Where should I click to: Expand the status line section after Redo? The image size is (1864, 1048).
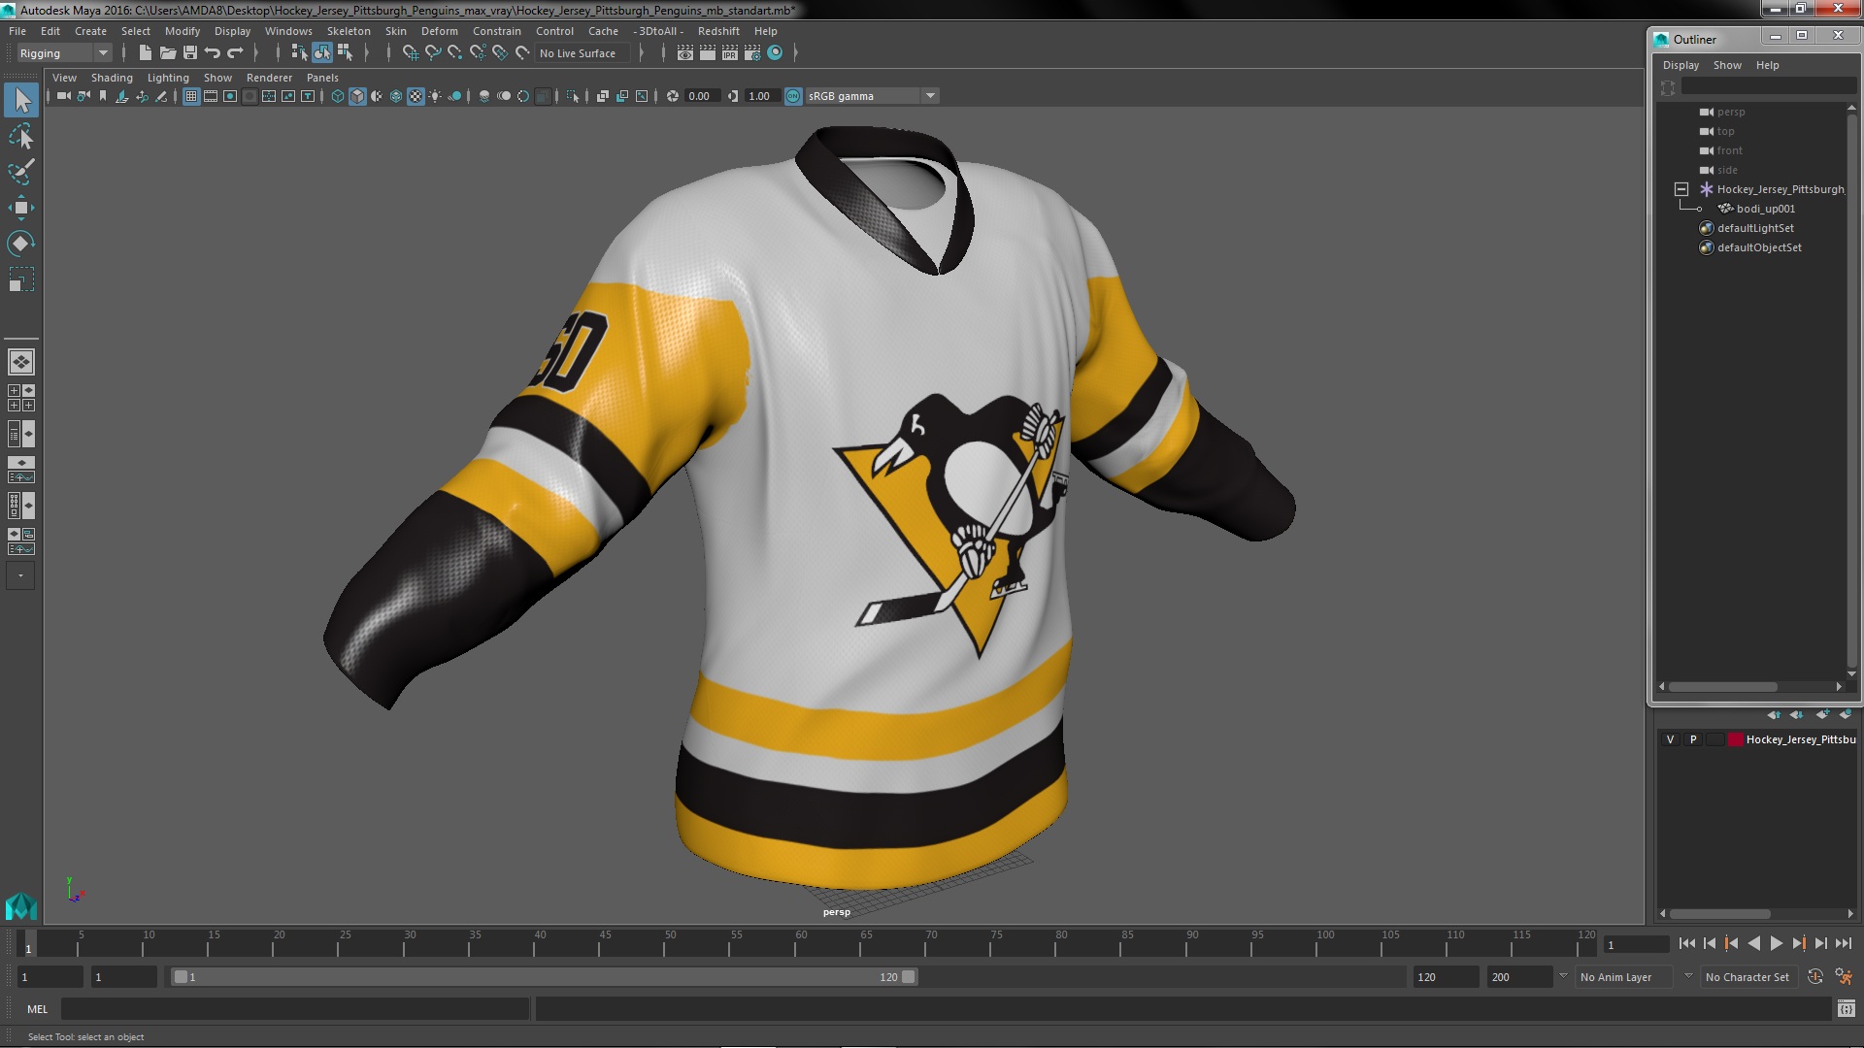[257, 53]
